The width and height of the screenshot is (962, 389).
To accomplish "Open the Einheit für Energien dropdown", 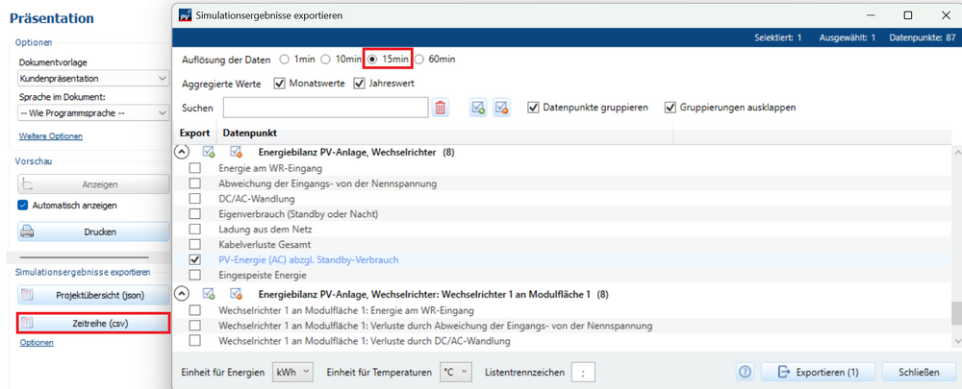I will [x=293, y=372].
